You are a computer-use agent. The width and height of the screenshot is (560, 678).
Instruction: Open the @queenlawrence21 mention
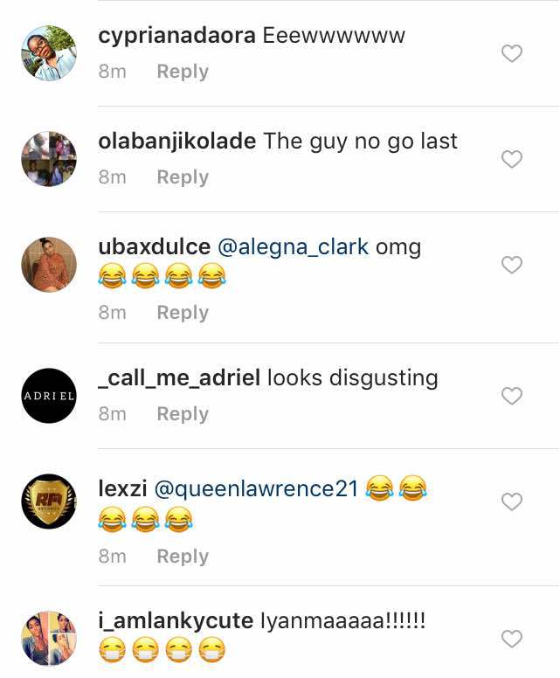256,489
